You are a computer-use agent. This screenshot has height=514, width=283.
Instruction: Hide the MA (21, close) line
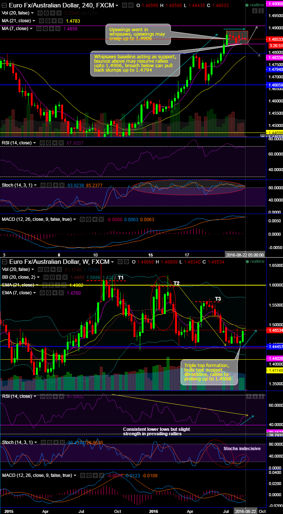[42, 21]
